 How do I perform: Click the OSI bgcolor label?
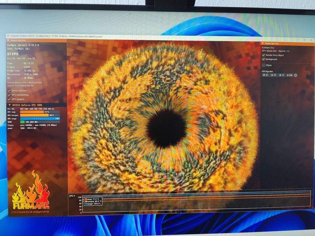(x=267, y=71)
